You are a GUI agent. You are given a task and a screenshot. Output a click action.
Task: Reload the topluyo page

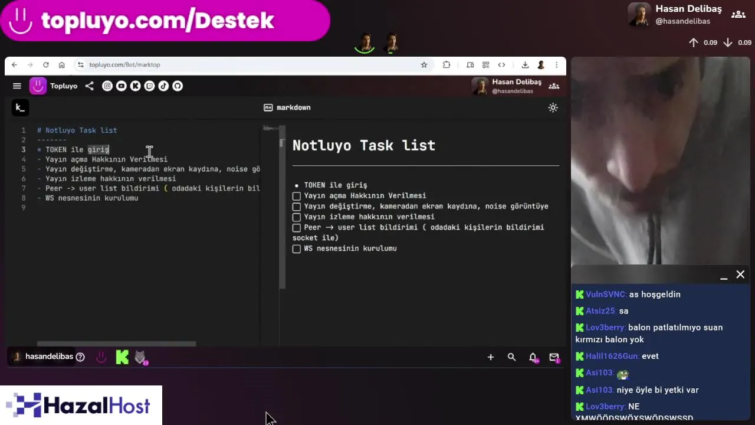45,65
